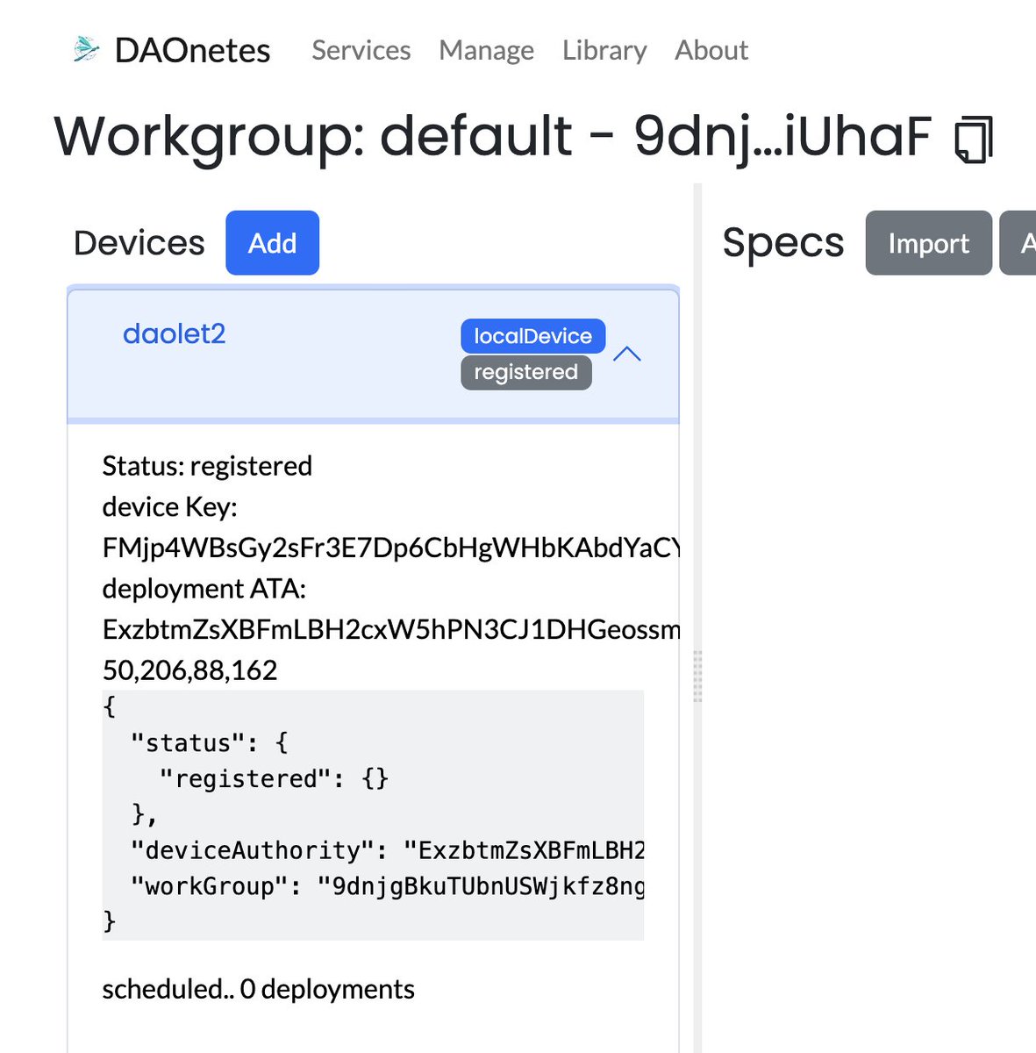Image resolution: width=1036 pixels, height=1053 pixels.
Task: Open the Services menu
Action: [x=361, y=50]
